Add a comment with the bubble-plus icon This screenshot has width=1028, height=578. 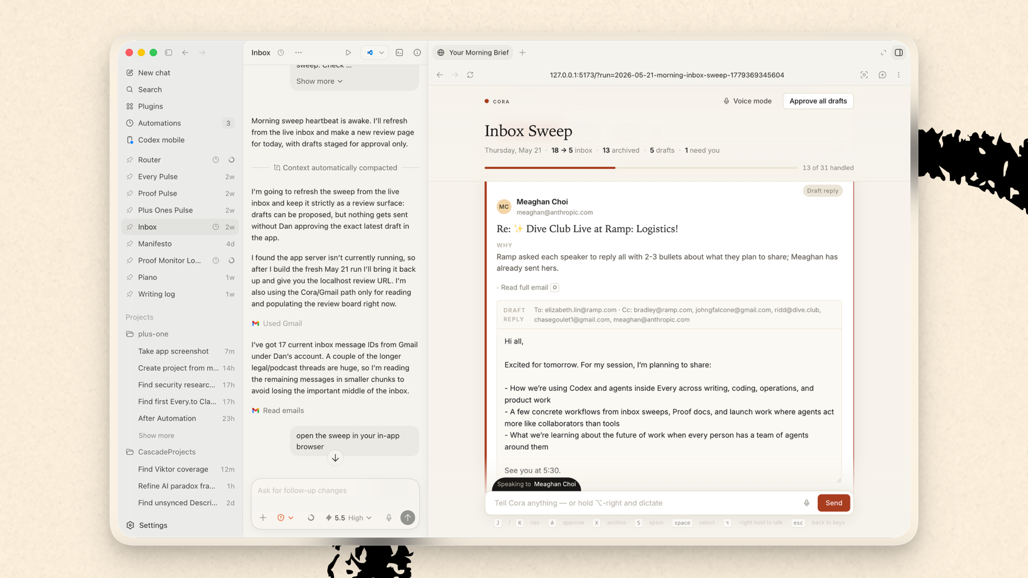click(x=882, y=75)
